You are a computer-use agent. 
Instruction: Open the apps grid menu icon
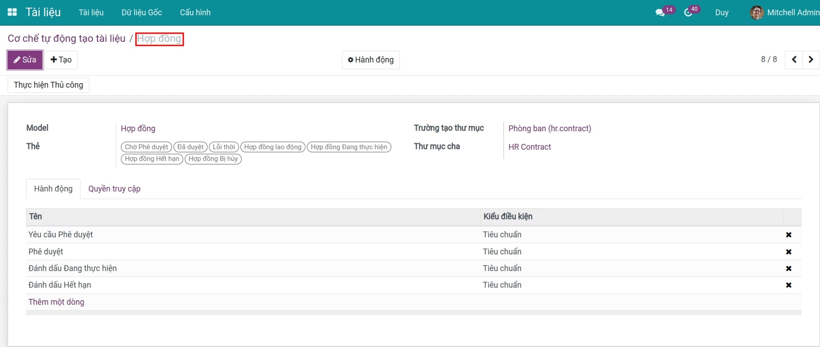tap(12, 13)
